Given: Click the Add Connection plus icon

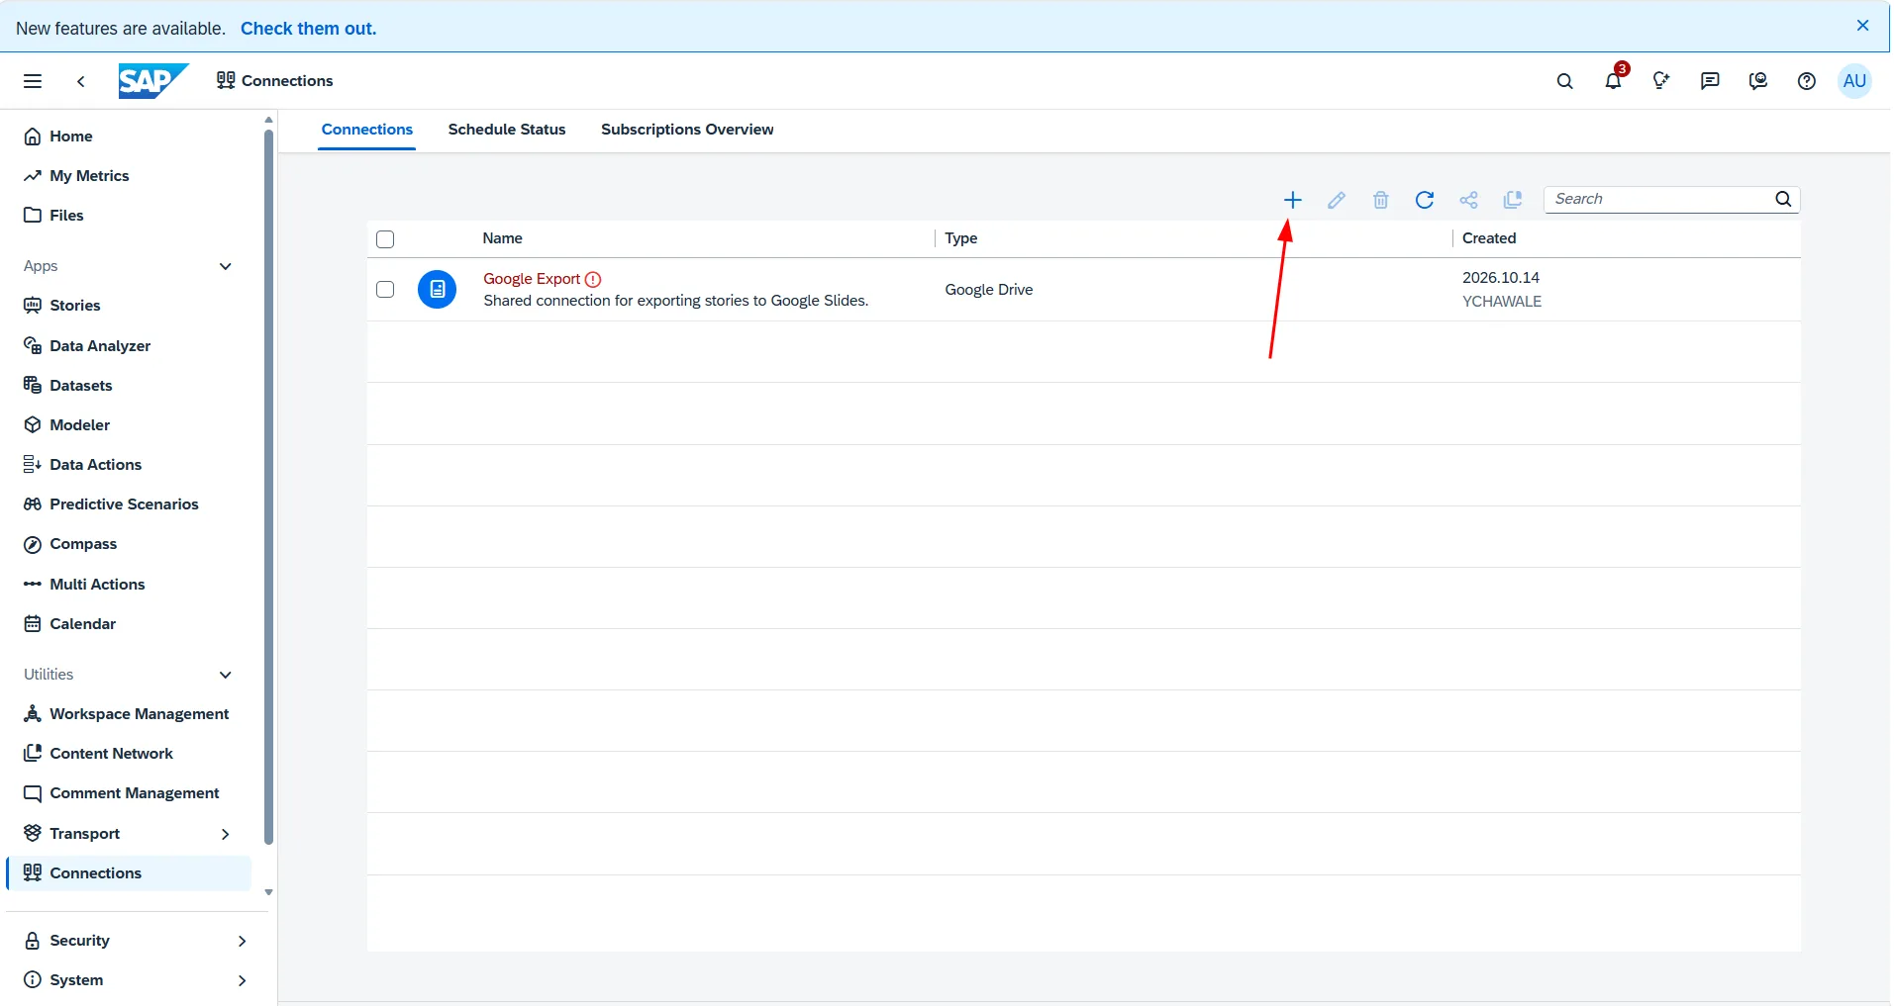Looking at the screenshot, I should click(x=1292, y=200).
